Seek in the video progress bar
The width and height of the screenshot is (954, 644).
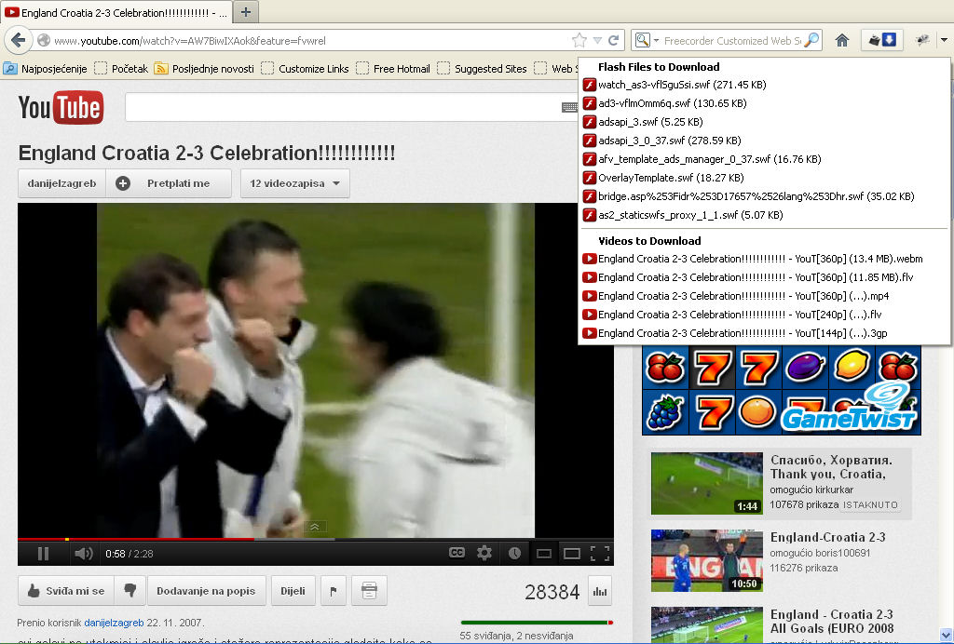315,539
